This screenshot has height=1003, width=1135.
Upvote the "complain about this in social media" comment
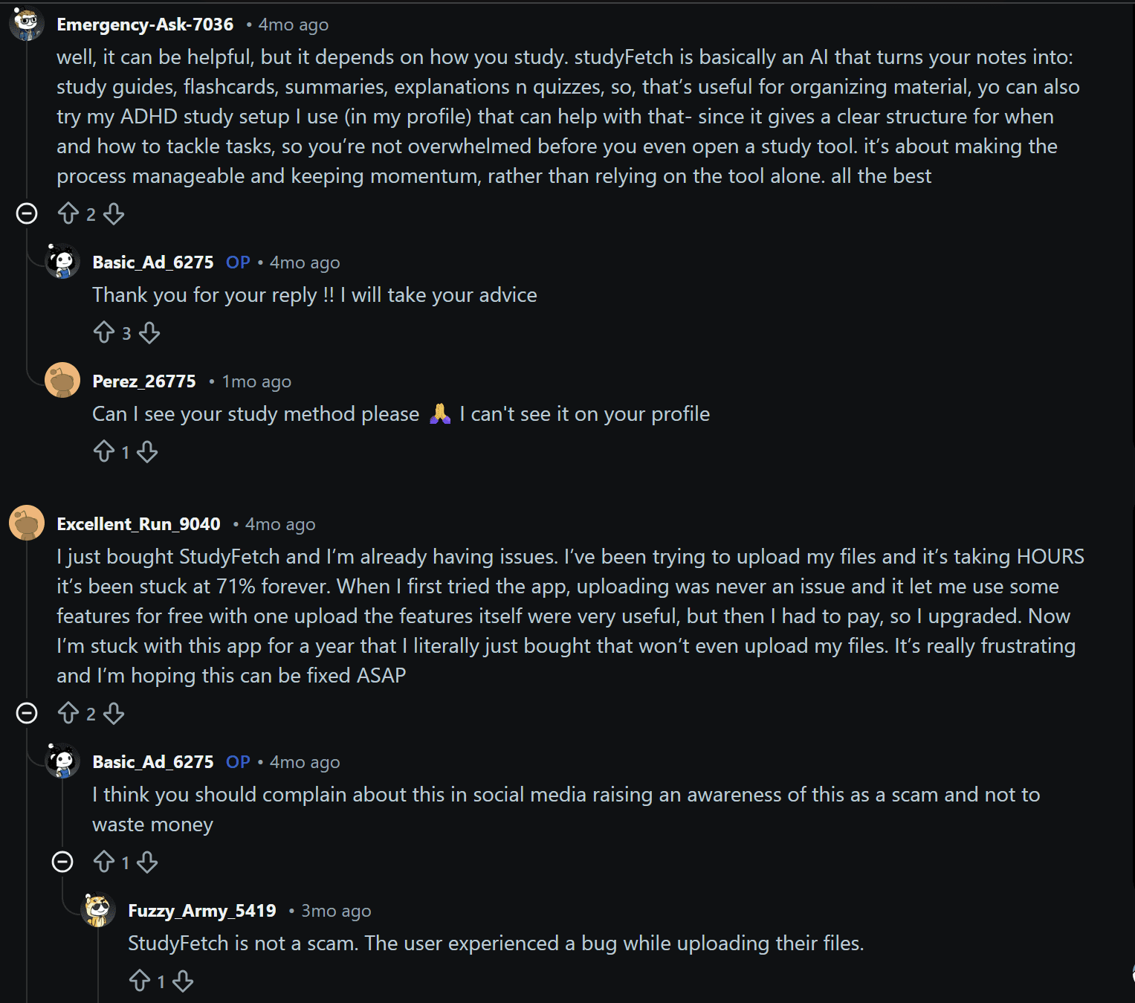point(104,862)
